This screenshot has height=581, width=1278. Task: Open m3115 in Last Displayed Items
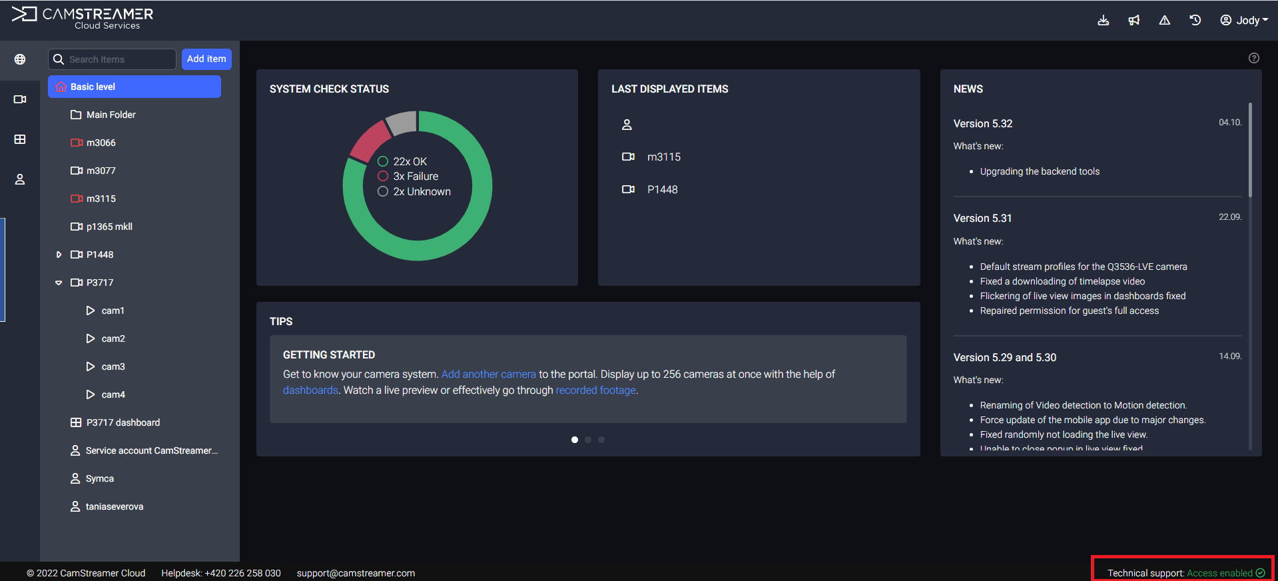tap(651, 157)
